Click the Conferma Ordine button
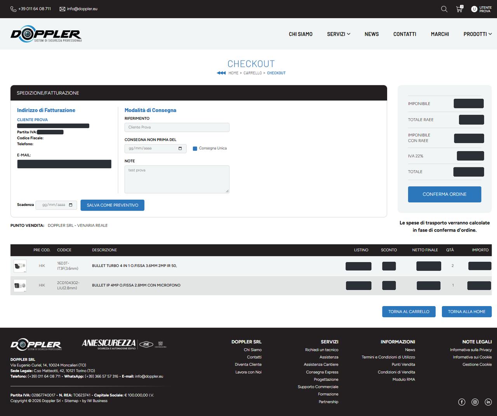 [x=445, y=194]
